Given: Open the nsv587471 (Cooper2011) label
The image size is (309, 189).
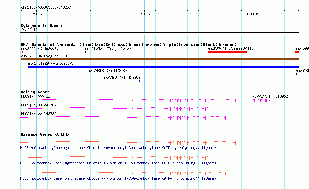Looking at the screenshot, I should pos(231,49).
